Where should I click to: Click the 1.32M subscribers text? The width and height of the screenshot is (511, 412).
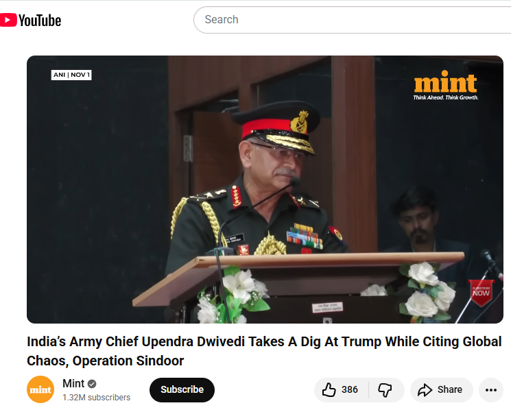[x=97, y=398]
